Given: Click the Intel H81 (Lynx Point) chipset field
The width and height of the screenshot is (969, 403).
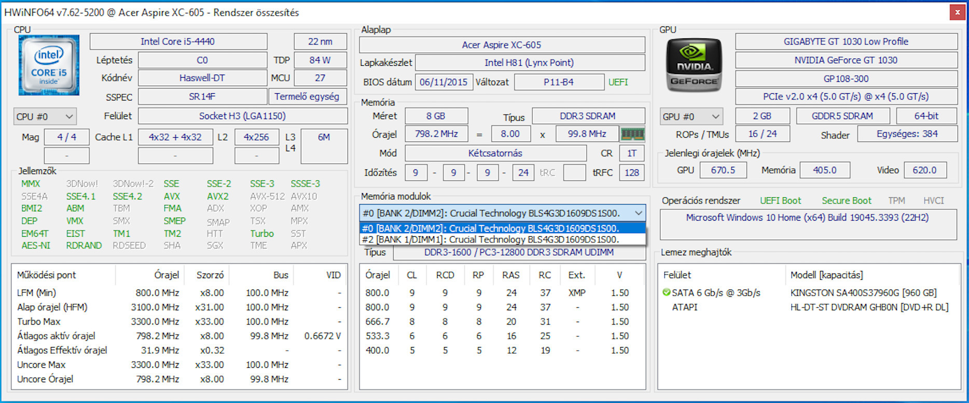Looking at the screenshot, I should (x=530, y=63).
